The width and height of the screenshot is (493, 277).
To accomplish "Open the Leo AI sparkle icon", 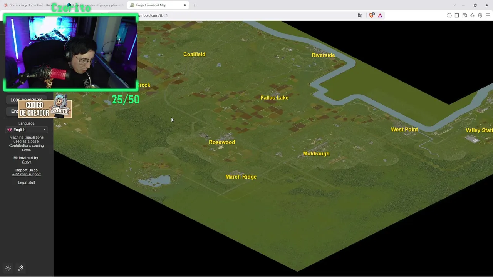I will pos(472,15).
